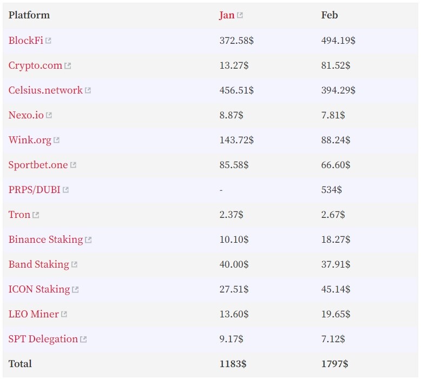Open the ICON Staking link
Viewport: 421px width, 379px height.
39,289
